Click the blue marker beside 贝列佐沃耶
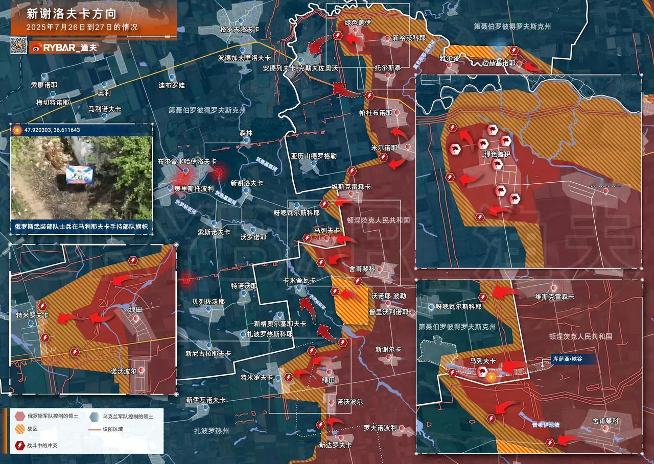The width and height of the screenshot is (654, 464). [x=207, y=309]
